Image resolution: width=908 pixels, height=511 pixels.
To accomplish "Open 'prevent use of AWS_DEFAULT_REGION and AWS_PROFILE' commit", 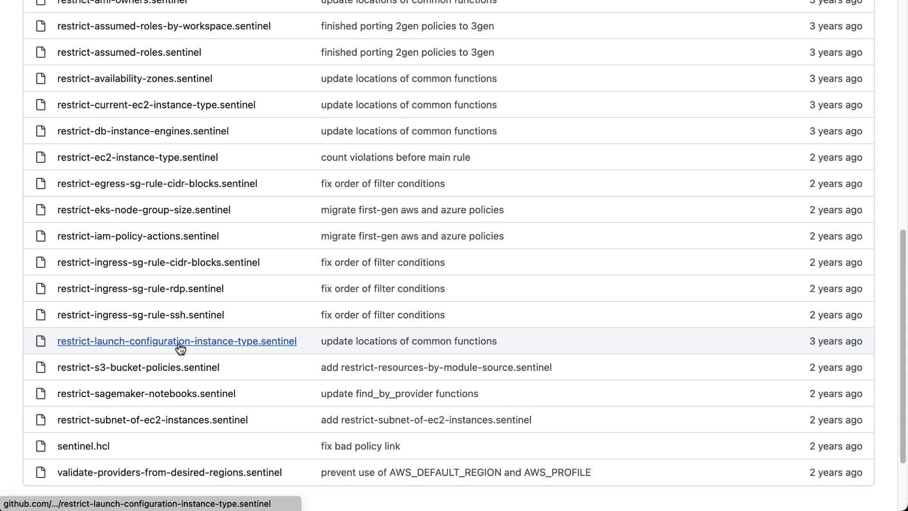I will [455, 473].
